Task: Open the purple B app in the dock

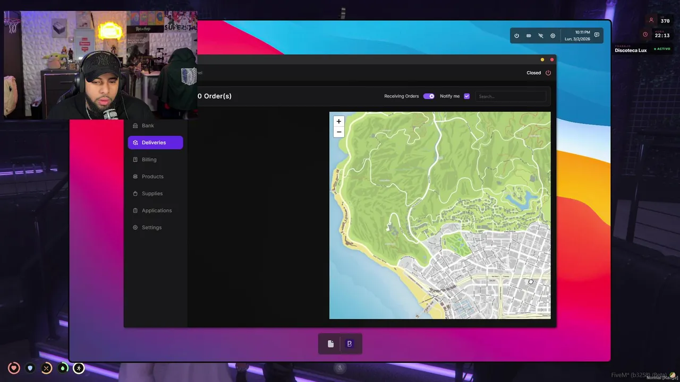Action: [349, 344]
